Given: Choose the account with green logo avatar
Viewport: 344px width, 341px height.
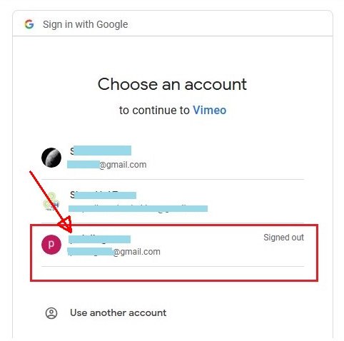Looking at the screenshot, I should click(51, 202).
